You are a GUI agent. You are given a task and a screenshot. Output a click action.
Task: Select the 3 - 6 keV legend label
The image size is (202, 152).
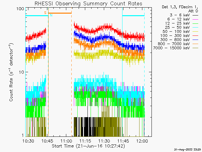point(180,15)
